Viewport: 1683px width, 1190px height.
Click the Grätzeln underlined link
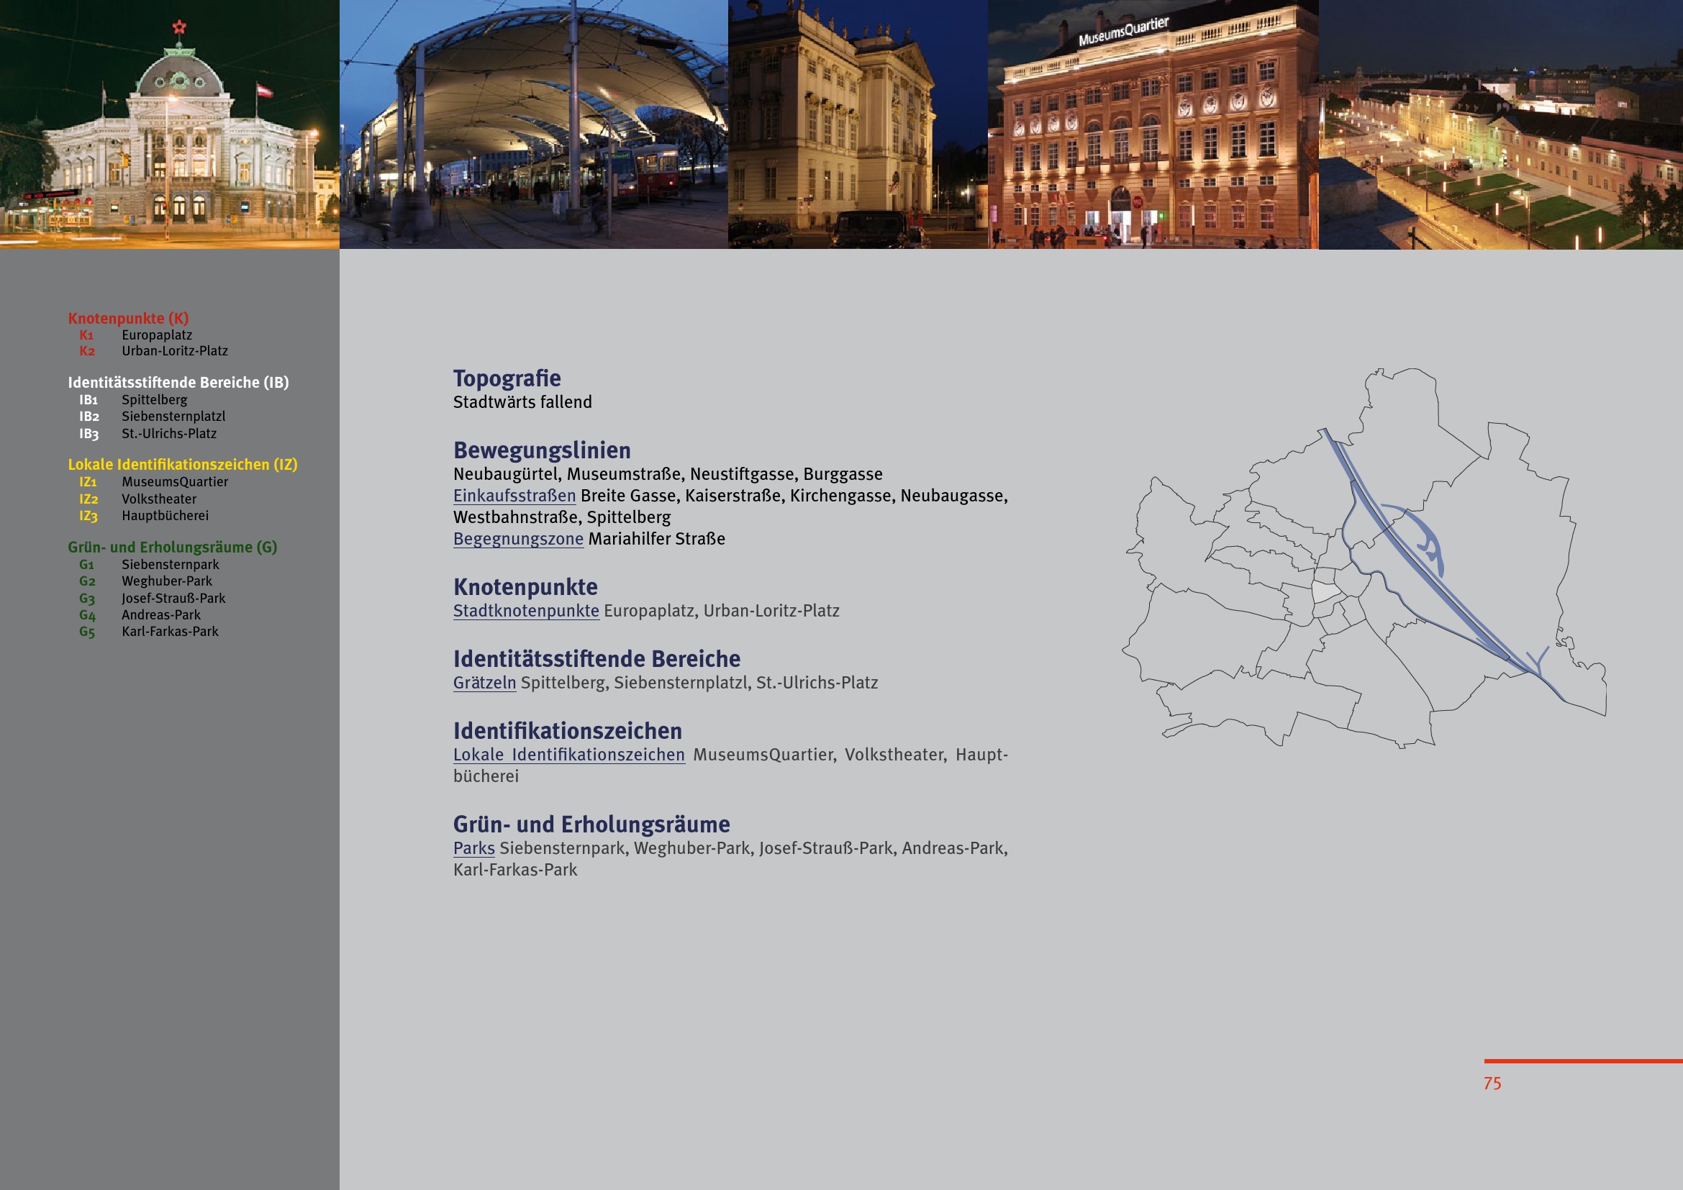(x=484, y=683)
